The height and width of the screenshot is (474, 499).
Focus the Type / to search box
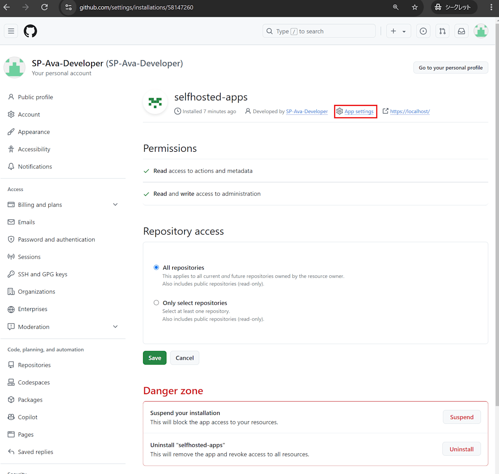[x=319, y=31]
